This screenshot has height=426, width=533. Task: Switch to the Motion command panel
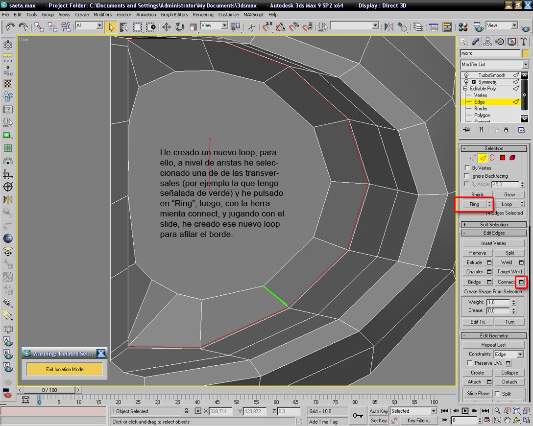[500, 42]
